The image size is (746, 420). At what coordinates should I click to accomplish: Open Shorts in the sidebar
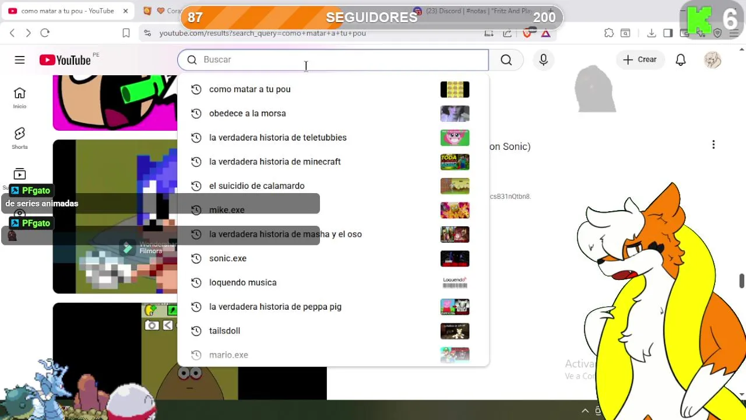(x=20, y=138)
